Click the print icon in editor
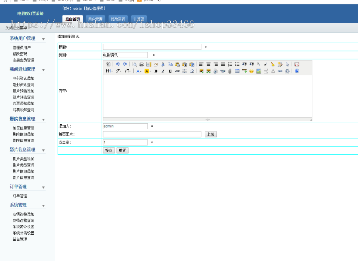Screen dimensions: 358x261 141,64
